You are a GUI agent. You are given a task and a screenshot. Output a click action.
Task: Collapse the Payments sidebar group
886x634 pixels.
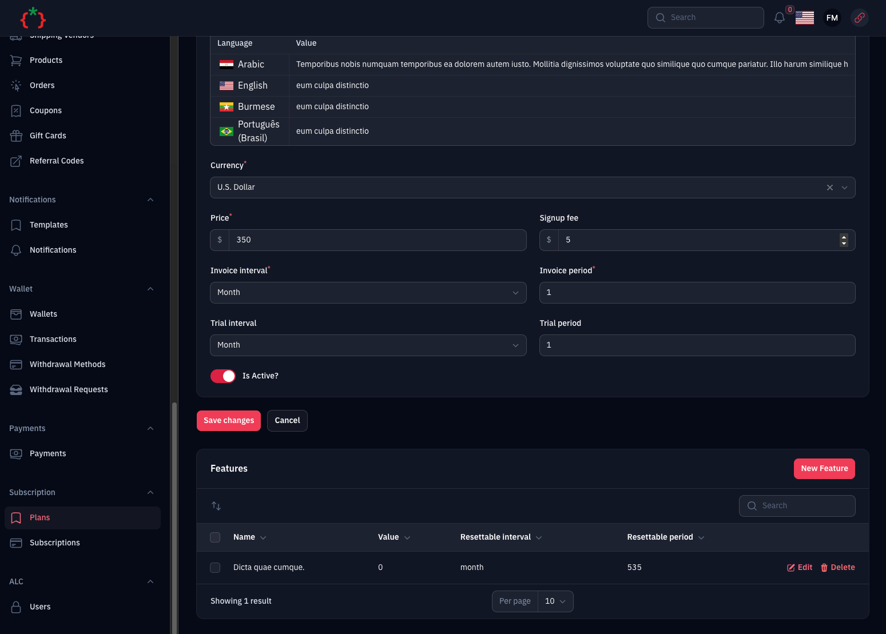click(150, 429)
